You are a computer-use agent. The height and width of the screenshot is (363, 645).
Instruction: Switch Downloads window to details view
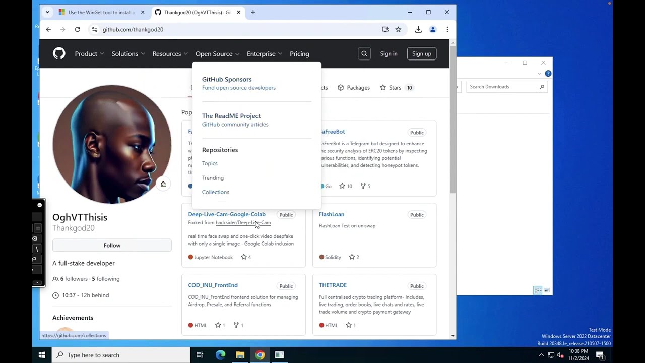[x=538, y=290]
